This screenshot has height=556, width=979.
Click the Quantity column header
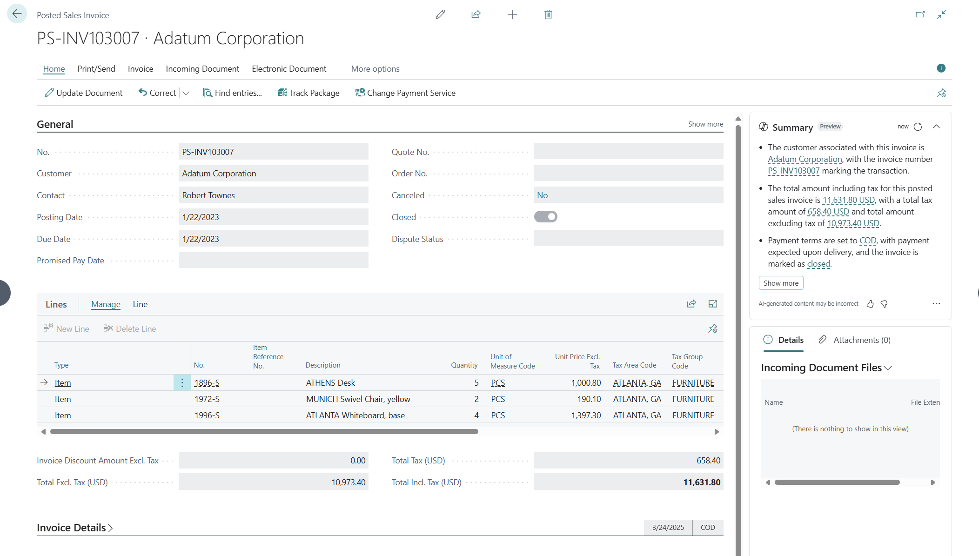pos(464,365)
